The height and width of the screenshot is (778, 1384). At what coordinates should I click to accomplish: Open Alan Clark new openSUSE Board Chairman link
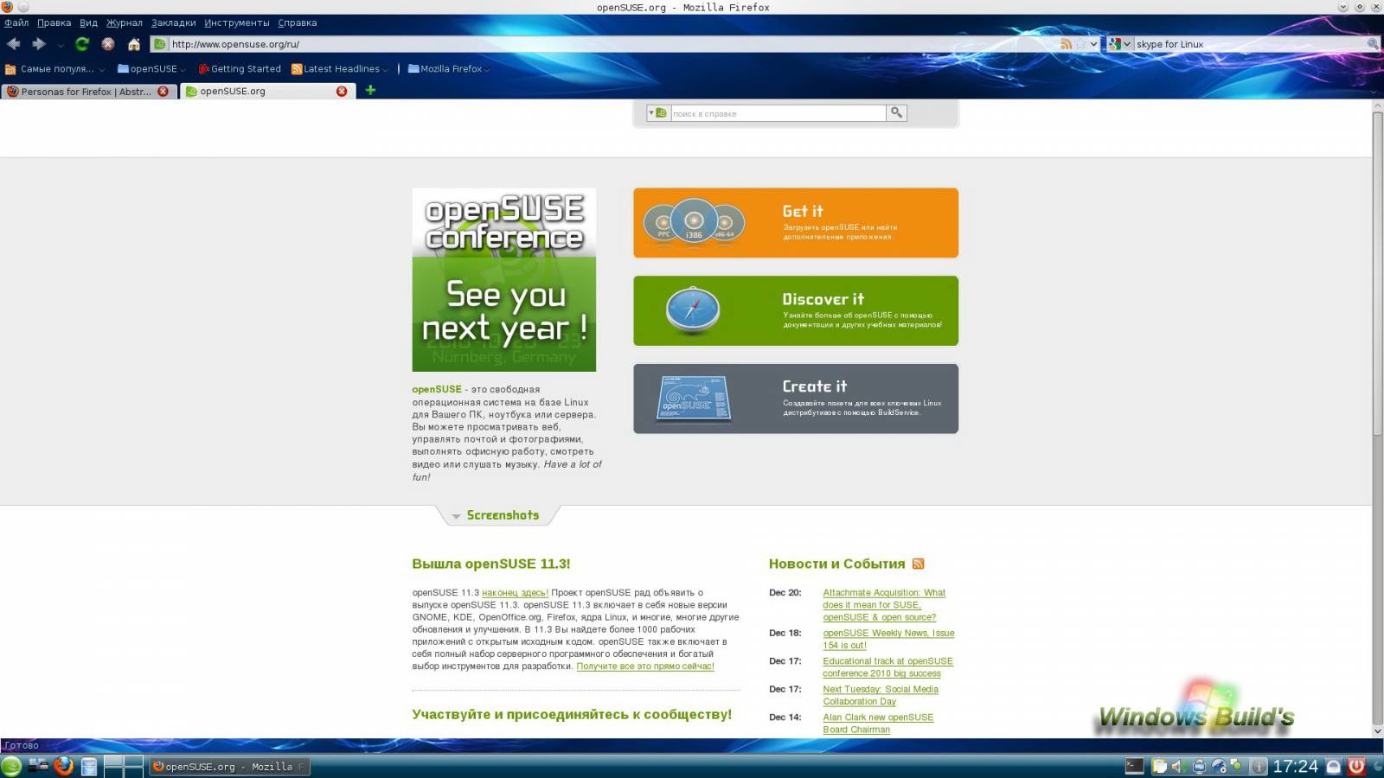[x=878, y=724]
